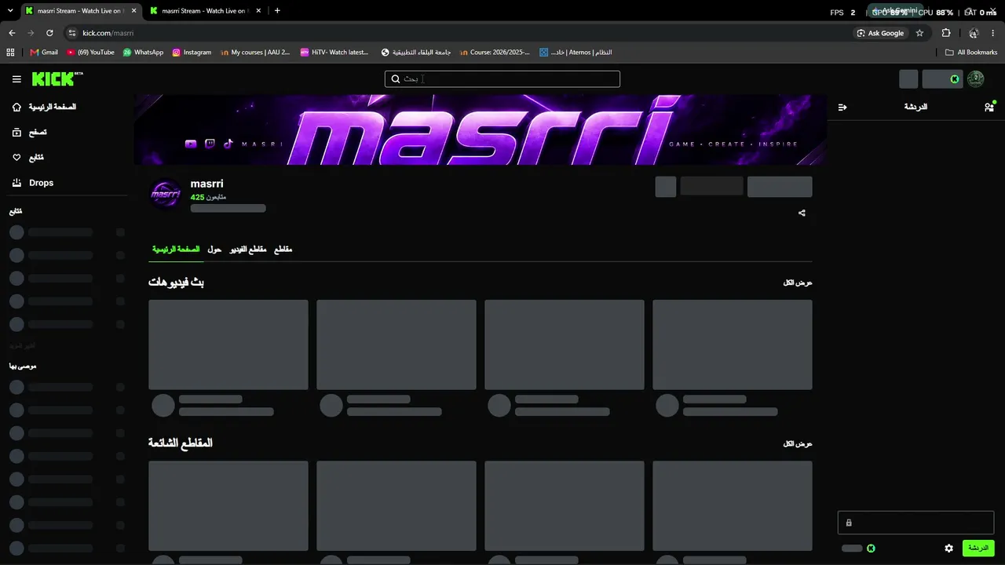Bookmark this page with star icon
Image resolution: width=1005 pixels, height=565 pixels.
[919, 33]
